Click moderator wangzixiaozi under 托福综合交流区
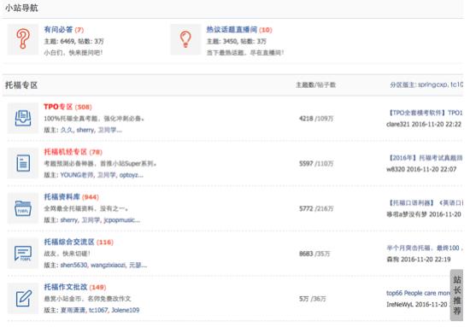 [108, 265]
